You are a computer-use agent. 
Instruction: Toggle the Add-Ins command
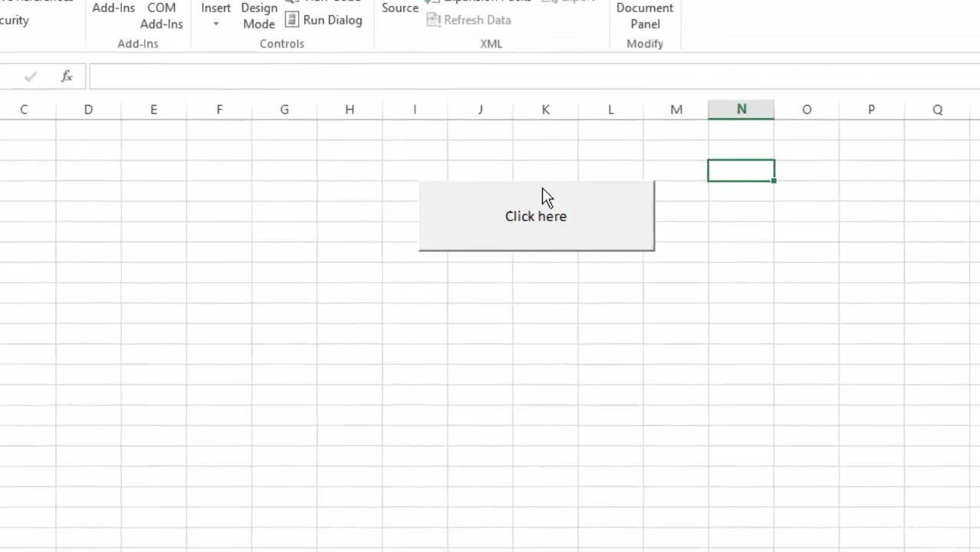tap(113, 8)
